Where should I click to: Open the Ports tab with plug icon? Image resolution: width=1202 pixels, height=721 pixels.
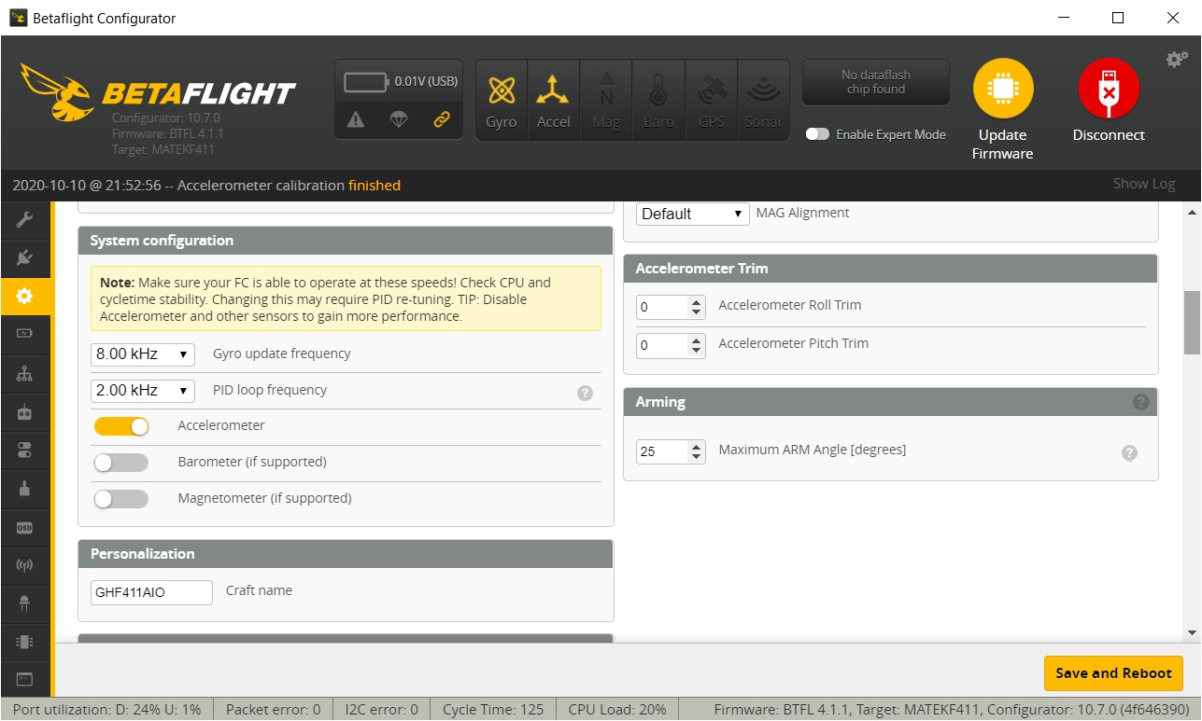click(25, 257)
